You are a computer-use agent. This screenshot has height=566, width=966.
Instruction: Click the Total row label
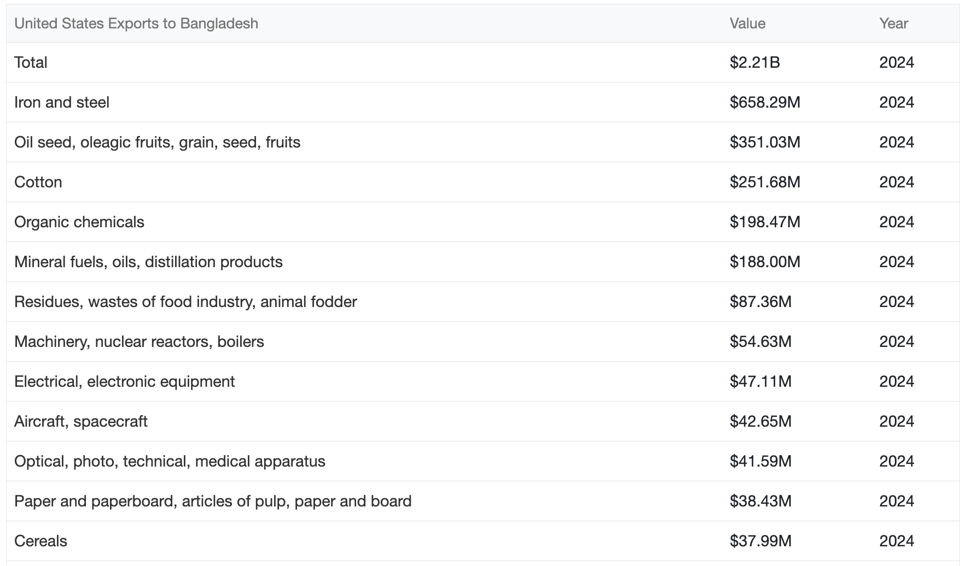coord(31,62)
